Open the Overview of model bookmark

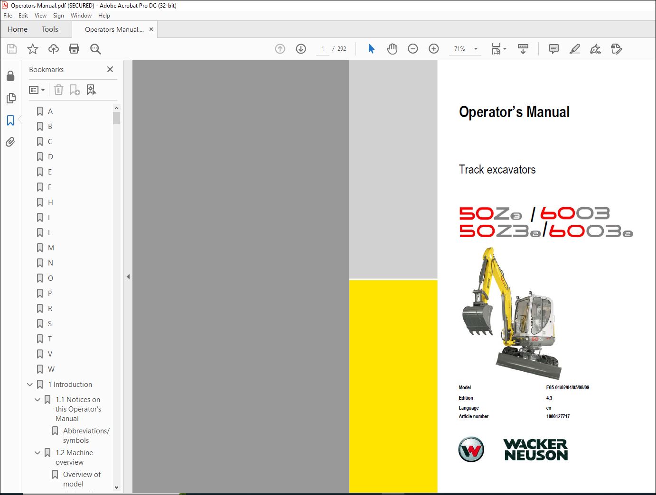click(x=82, y=479)
